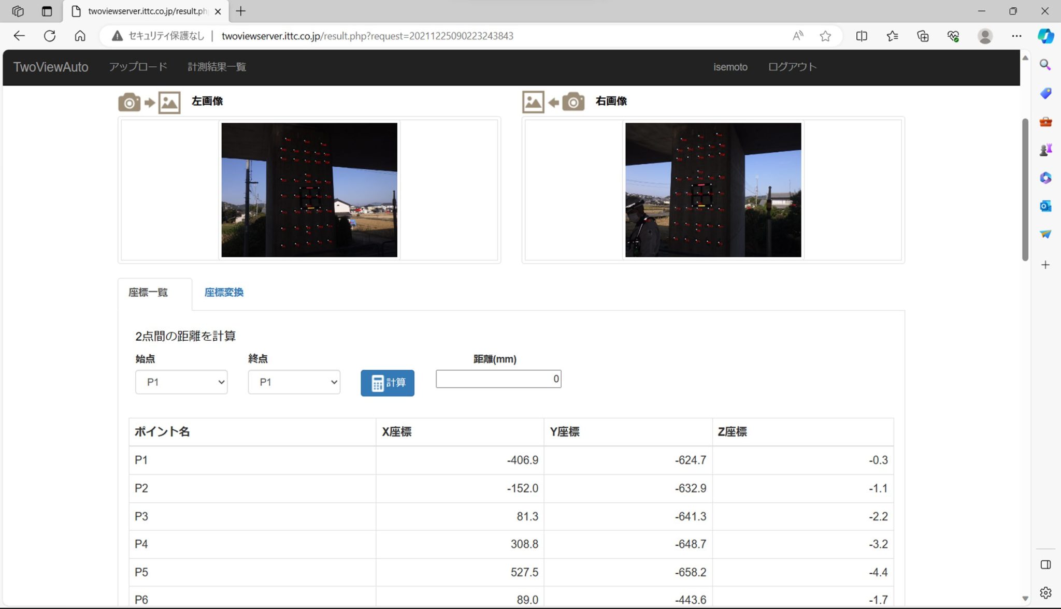Click the picture icon next to 左画像
Image resolution: width=1061 pixels, height=609 pixels.
(169, 102)
